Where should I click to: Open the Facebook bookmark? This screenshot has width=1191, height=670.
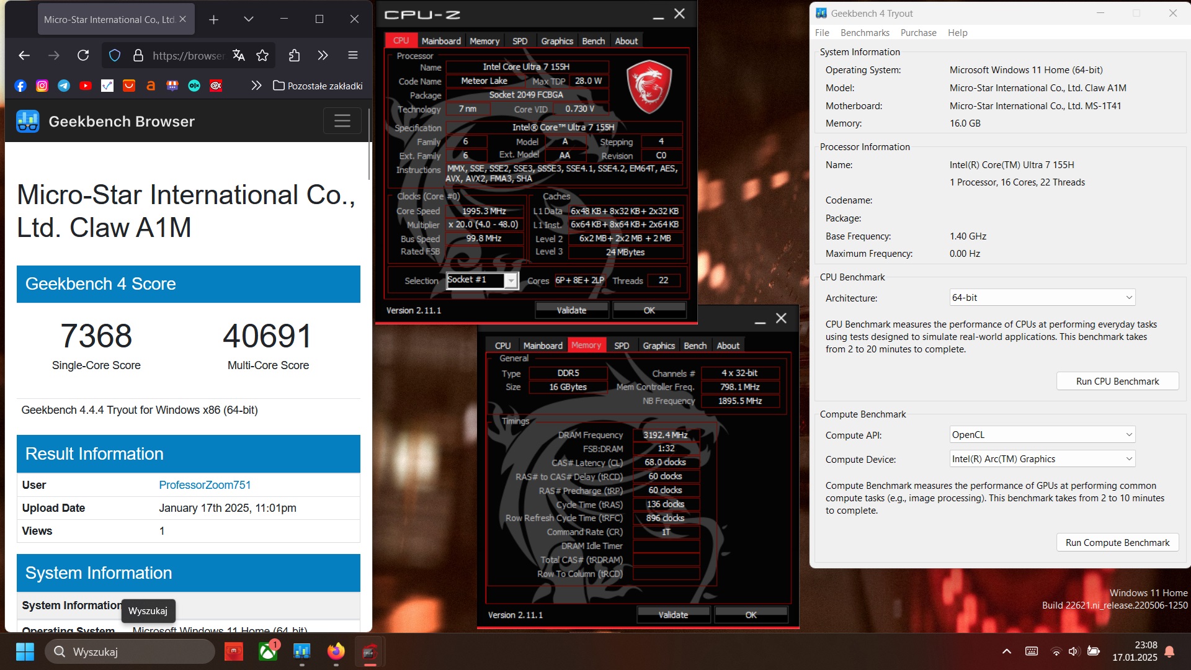pyautogui.click(x=20, y=86)
